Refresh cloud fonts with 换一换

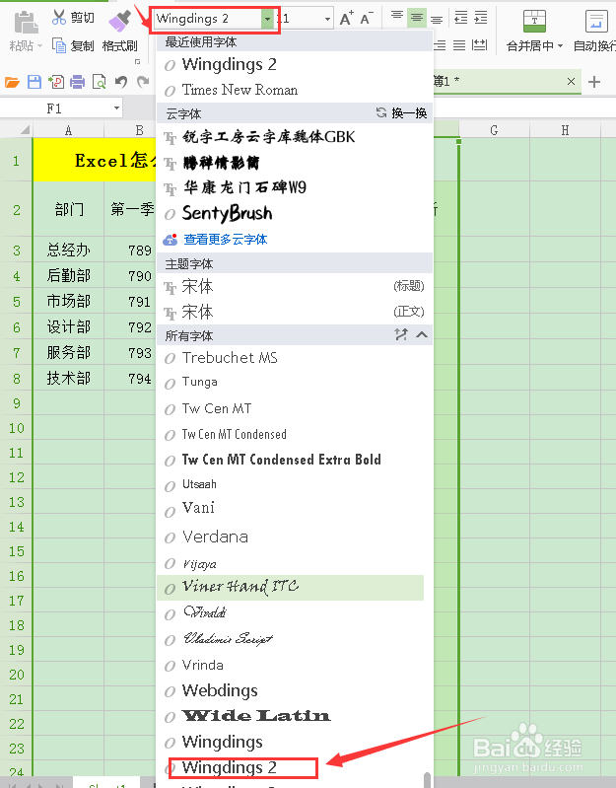coord(401,113)
